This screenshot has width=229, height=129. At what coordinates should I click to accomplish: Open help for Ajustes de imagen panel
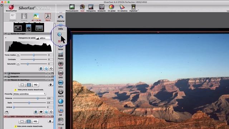coord(41,68)
